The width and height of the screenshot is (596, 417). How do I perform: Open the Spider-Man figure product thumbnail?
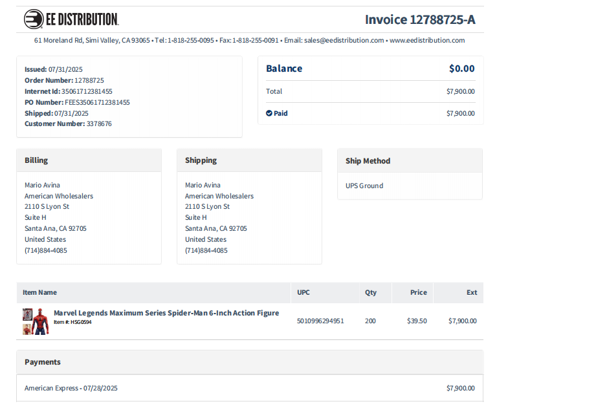click(x=36, y=321)
